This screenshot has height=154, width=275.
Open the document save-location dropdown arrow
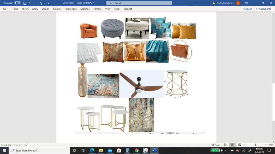tap(94, 3)
